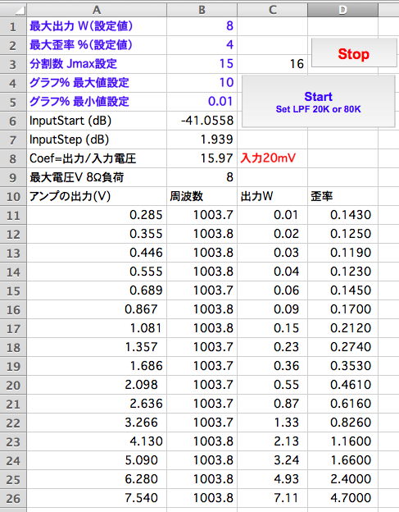Click amp output cell 0.285
The width and height of the screenshot is (399, 512).
(97, 215)
